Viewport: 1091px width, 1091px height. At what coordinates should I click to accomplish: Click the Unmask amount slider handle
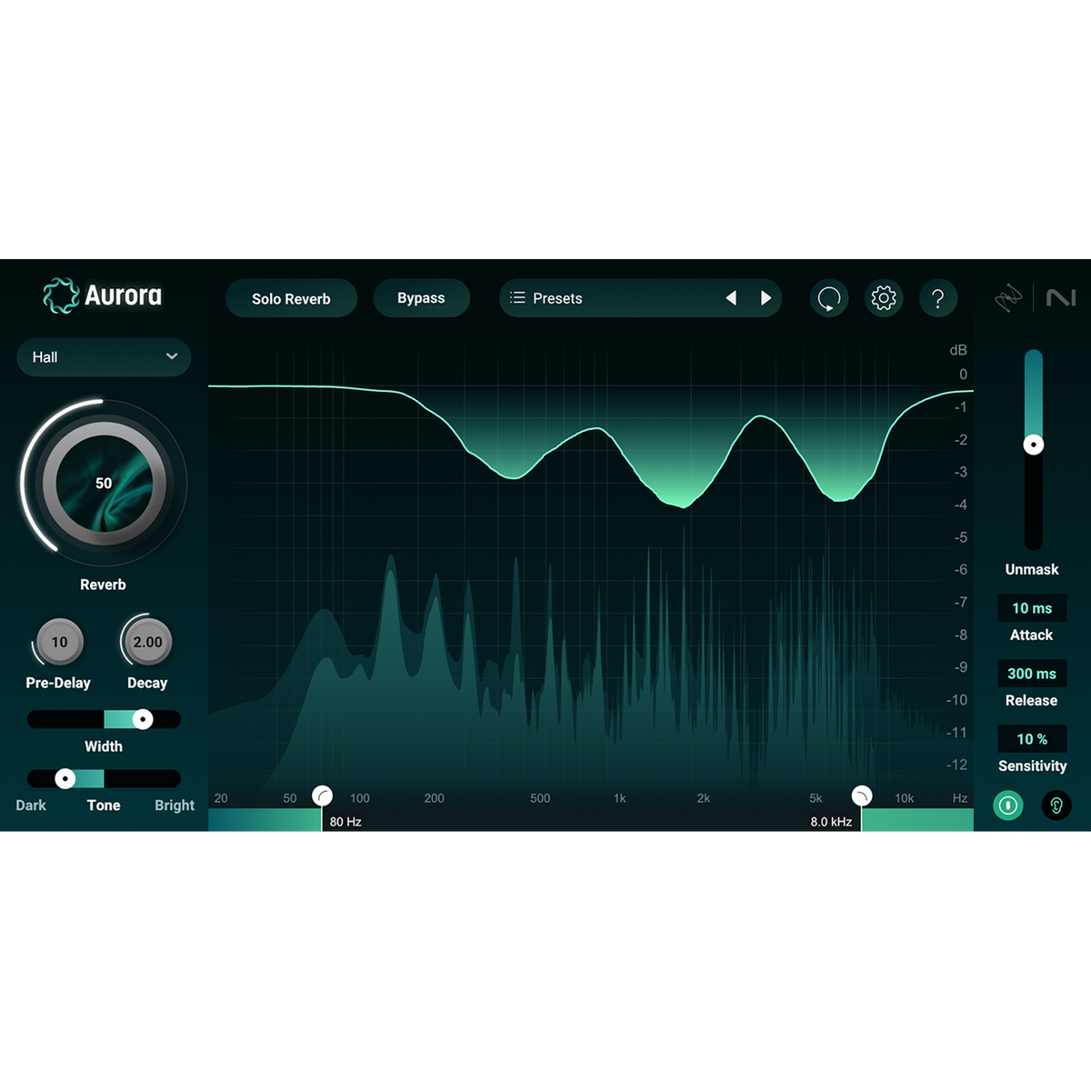[1033, 445]
